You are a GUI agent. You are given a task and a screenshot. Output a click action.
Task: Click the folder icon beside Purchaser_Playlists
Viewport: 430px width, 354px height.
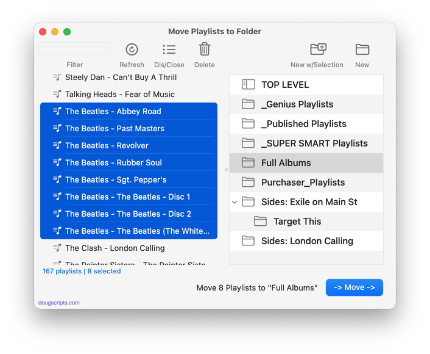[x=248, y=182]
